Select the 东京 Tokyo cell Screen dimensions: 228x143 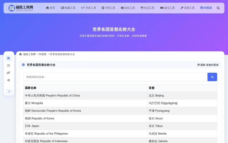(182, 126)
